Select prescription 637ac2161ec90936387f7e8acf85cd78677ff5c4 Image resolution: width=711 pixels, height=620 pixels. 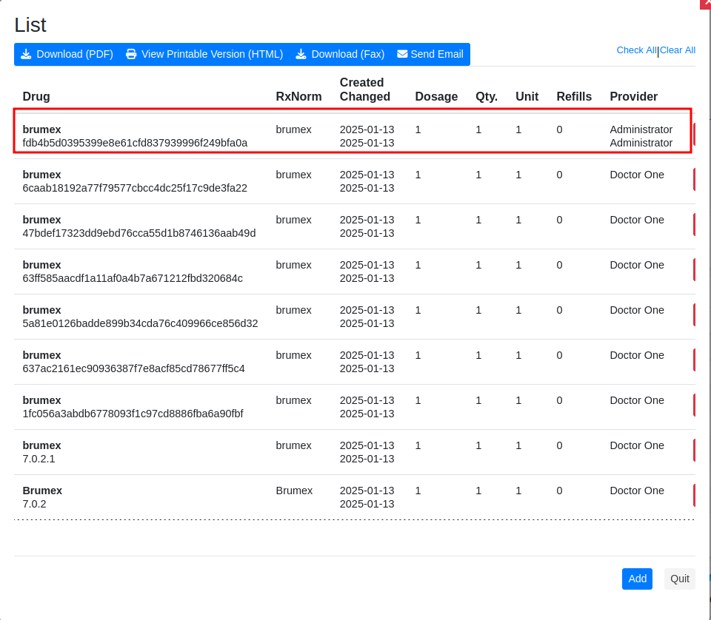pos(355,362)
